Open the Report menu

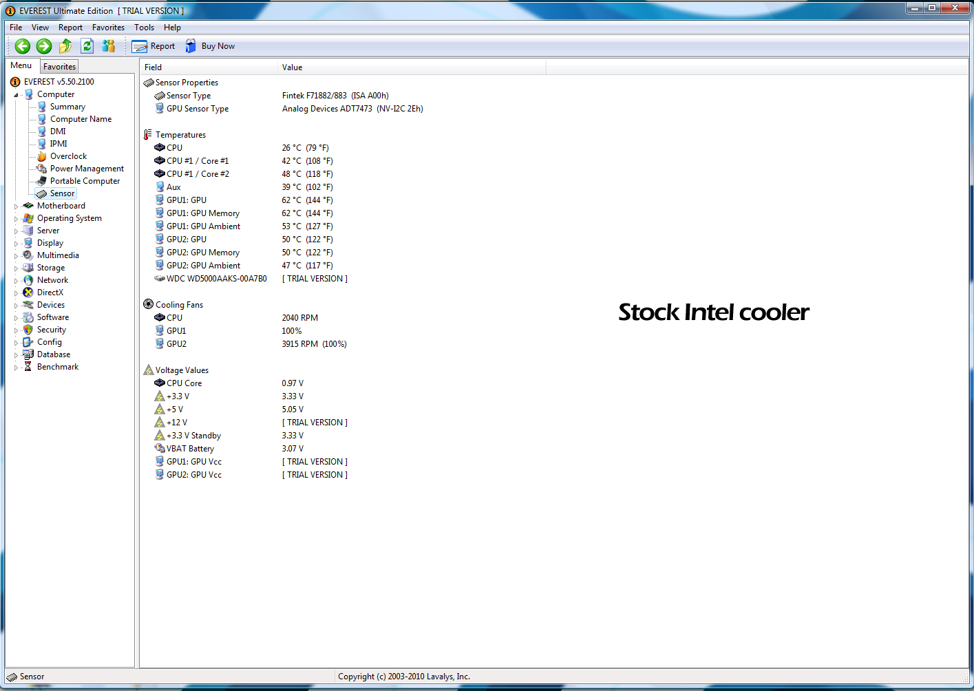point(70,28)
